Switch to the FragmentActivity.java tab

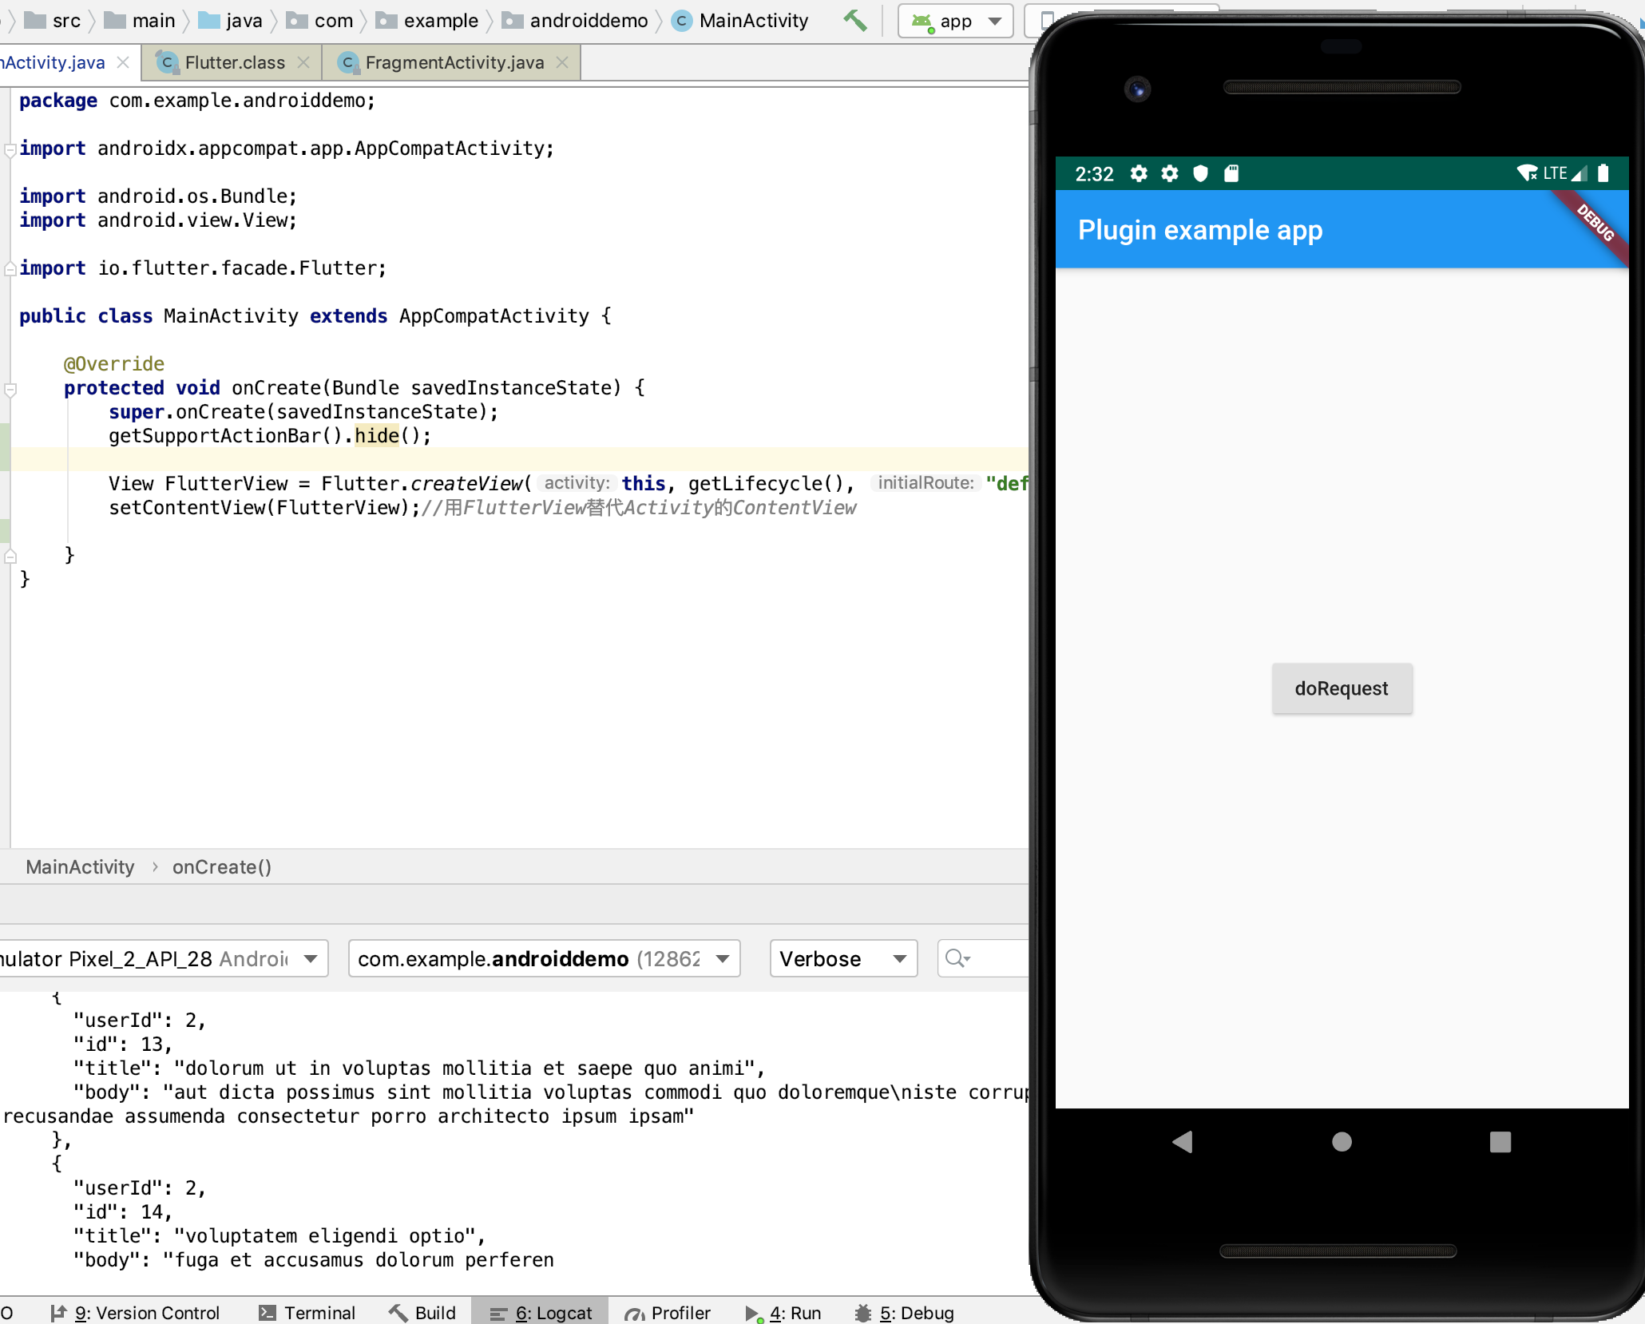(x=454, y=62)
